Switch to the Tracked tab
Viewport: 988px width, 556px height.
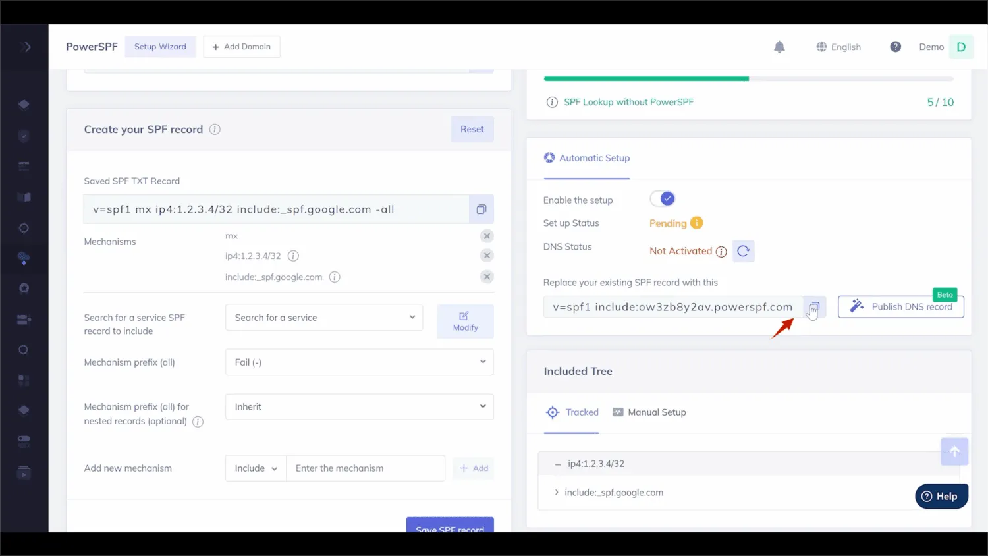click(x=572, y=412)
